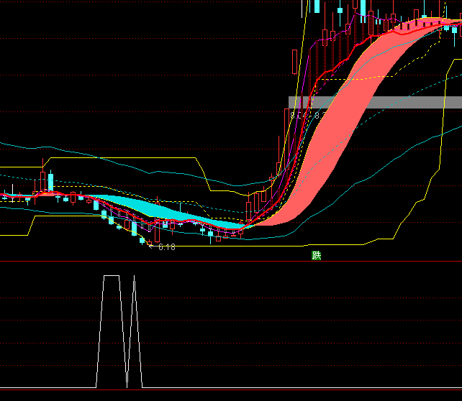Screen dimensions: 462x401
Task: Click the small arrow before 6.18
Action: (x=150, y=246)
